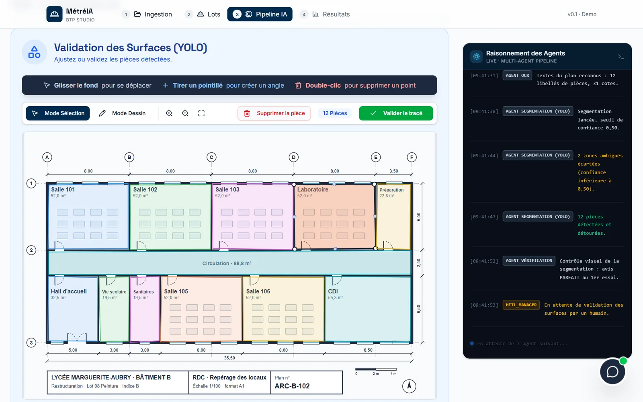Select the Salle 106 room
This screenshot has width=643, height=402.
[283, 309]
